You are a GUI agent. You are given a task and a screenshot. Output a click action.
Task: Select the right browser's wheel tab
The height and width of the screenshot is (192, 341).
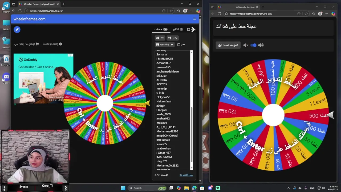[x=238, y=7]
